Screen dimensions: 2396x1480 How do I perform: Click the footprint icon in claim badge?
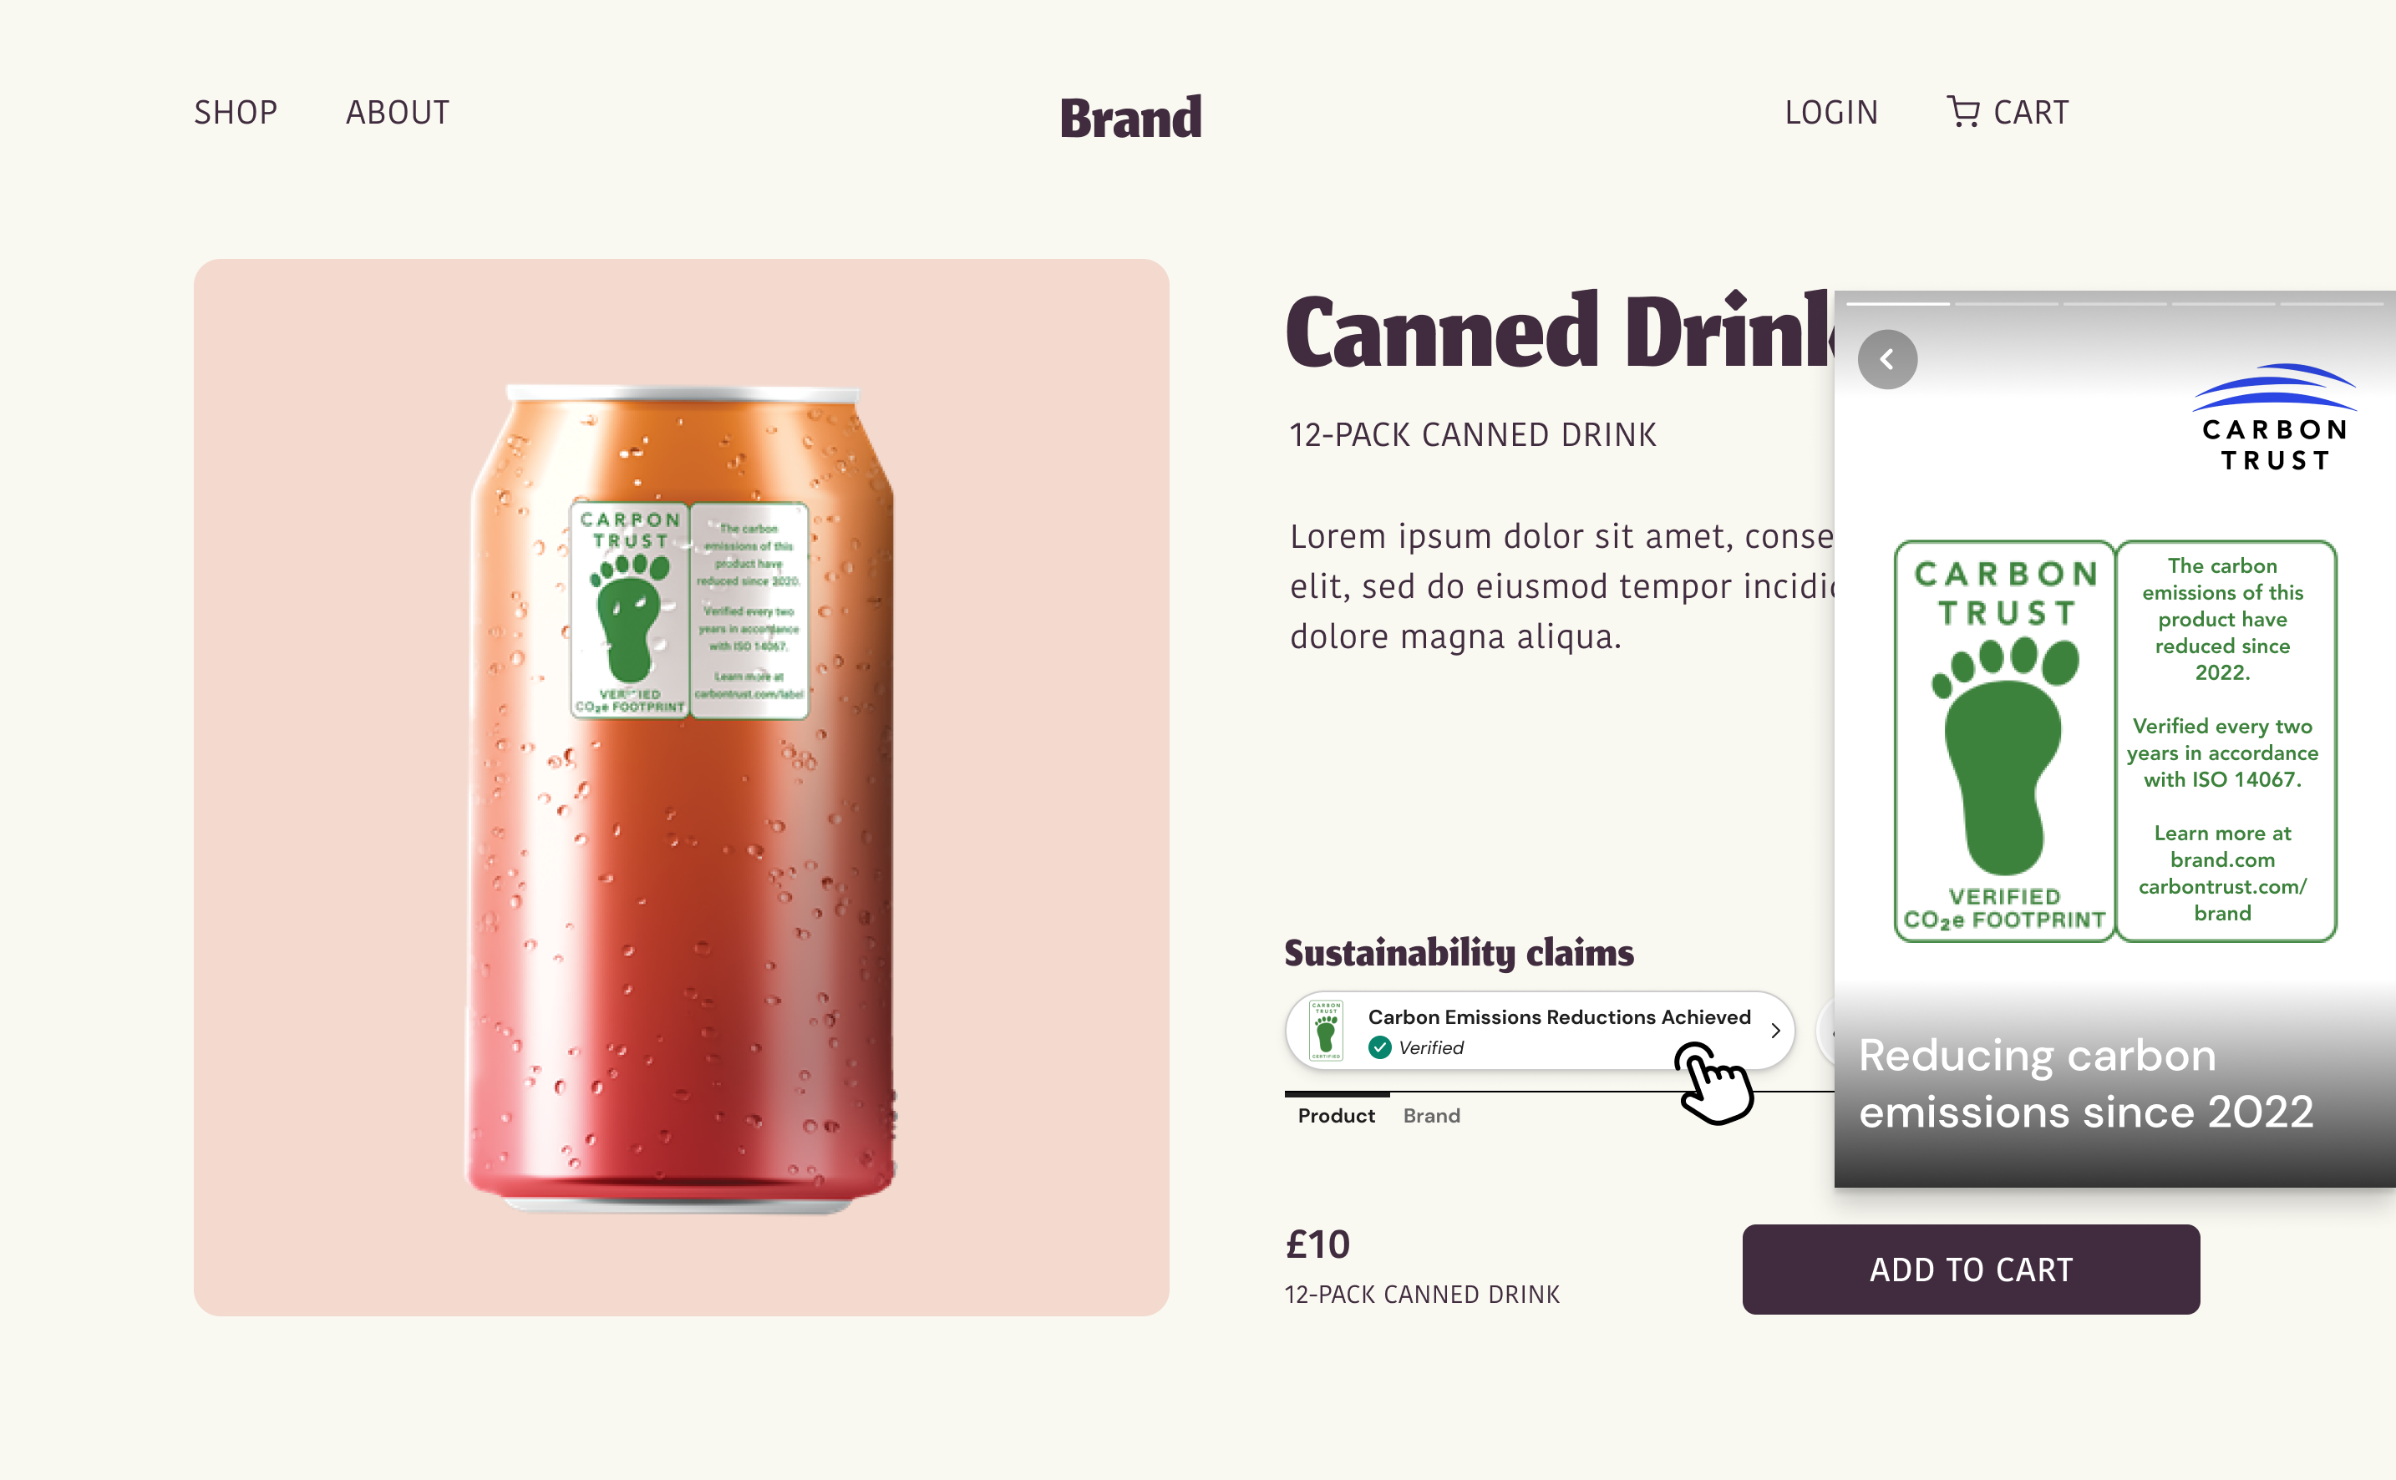[1326, 1030]
